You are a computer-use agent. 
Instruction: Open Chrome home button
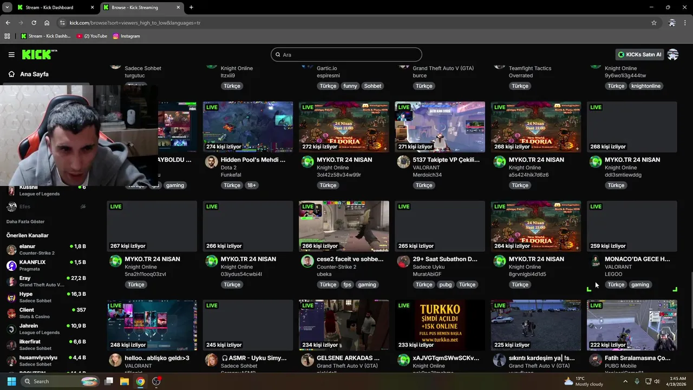pos(47,23)
